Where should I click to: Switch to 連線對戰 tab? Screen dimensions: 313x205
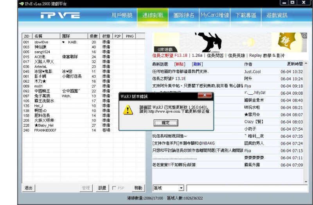(x=153, y=15)
